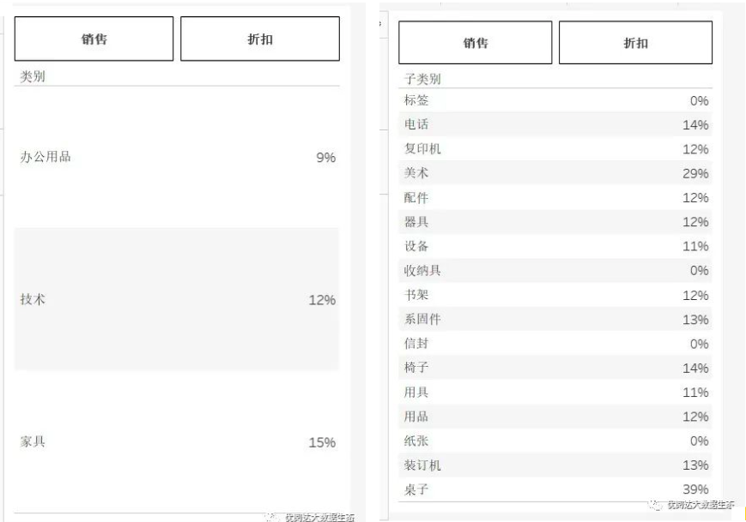Click the 15% discount value for 家具
The image size is (746, 522).
coord(322,443)
